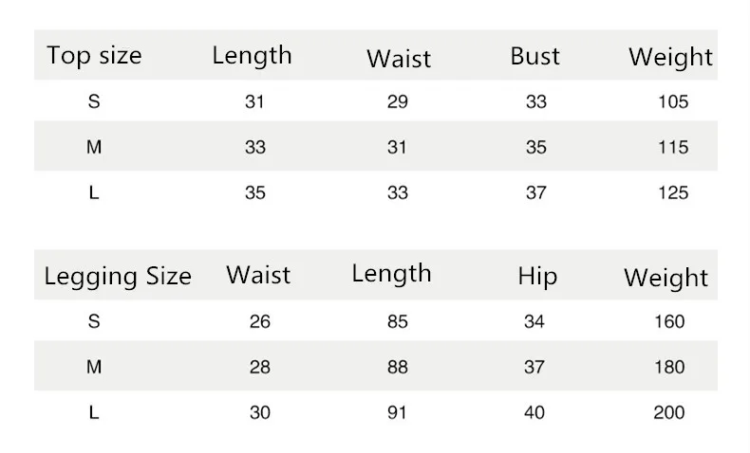This screenshot has width=750, height=453.
Task: Click legging weight value 160
Action: [669, 321]
